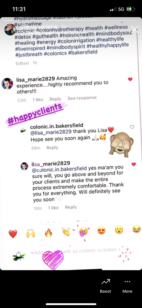Select the raised hands emoji reaction

pyautogui.click(x=31, y=233)
